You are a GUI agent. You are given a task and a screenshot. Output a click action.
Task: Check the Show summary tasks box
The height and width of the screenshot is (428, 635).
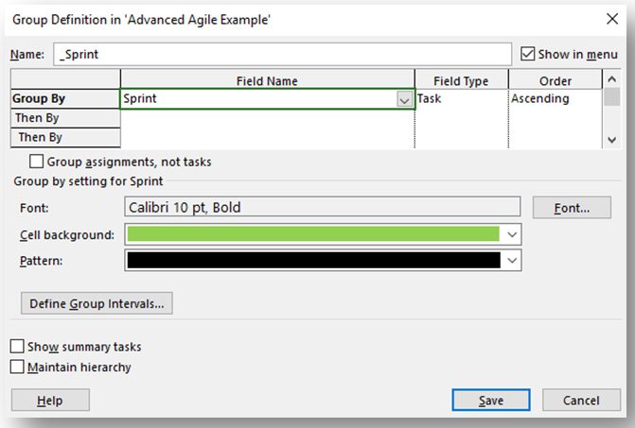17,347
